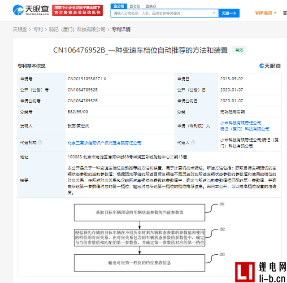Viewport: 287px width, 283px height.
Task: Open applicant link 骑记（厦门）科技有限公司 in table
Action: (x=244, y=129)
